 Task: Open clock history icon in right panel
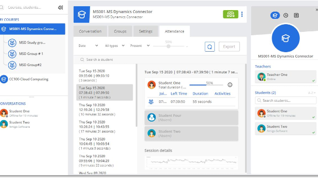point(286,15)
